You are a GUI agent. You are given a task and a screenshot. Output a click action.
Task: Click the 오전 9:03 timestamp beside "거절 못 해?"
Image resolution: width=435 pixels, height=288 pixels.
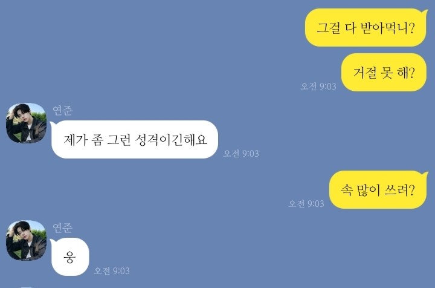pos(318,87)
